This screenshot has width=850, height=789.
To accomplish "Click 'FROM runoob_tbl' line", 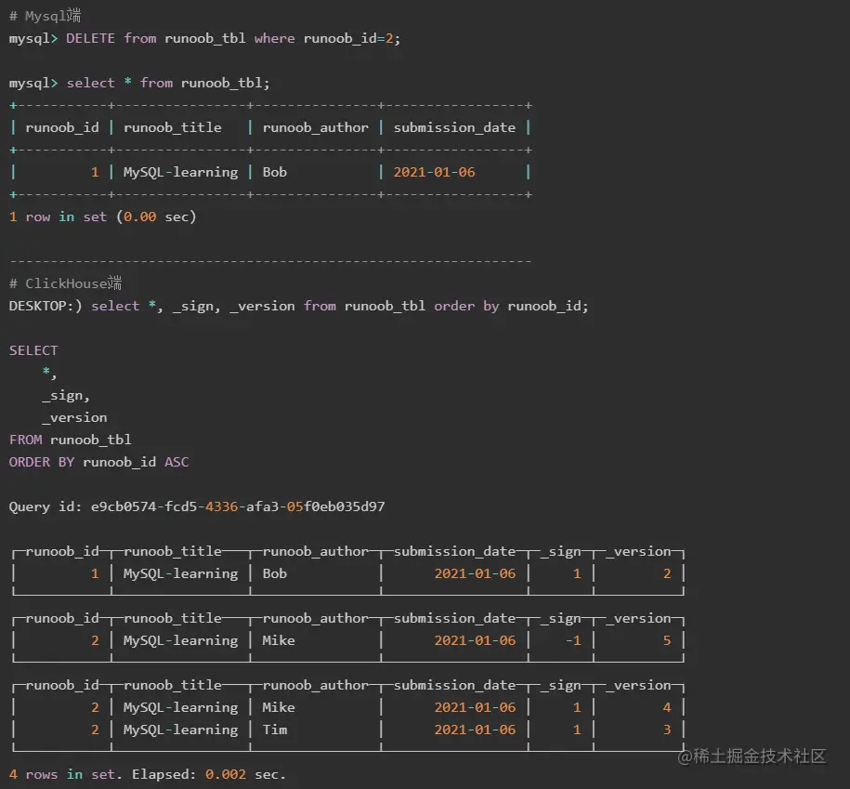I will coord(70,440).
